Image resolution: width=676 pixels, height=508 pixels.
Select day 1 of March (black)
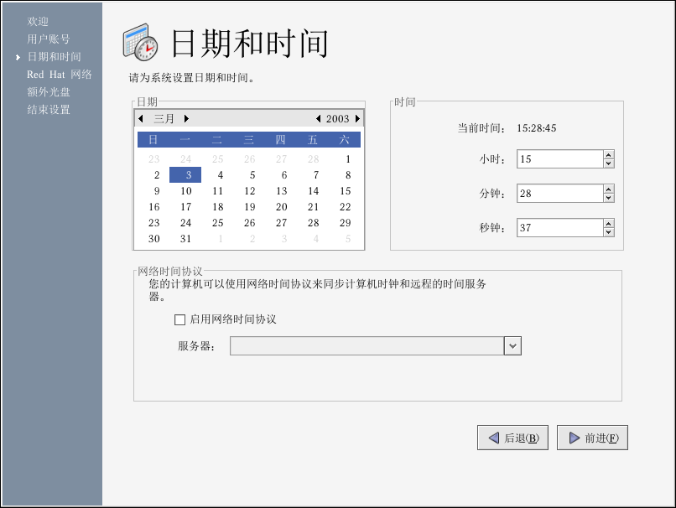coord(347,159)
